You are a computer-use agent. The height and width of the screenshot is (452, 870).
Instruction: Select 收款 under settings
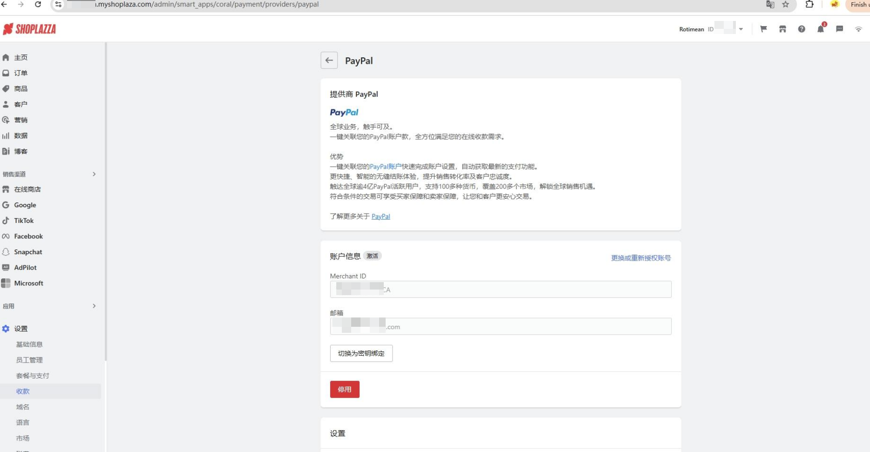pos(23,391)
